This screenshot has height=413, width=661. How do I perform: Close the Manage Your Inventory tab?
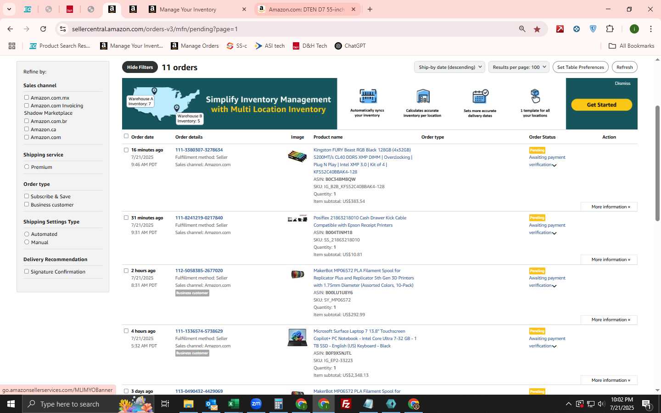(244, 9)
